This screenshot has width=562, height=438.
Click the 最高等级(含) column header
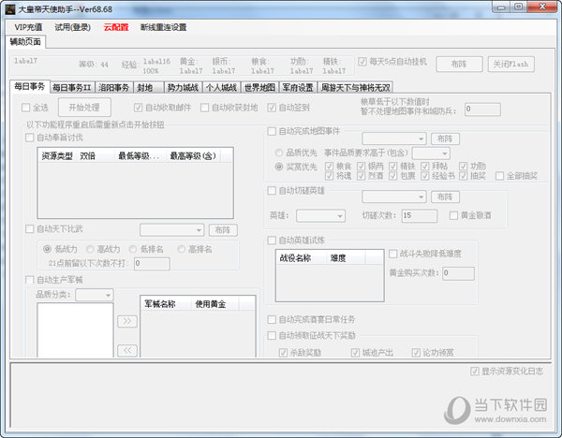point(193,156)
